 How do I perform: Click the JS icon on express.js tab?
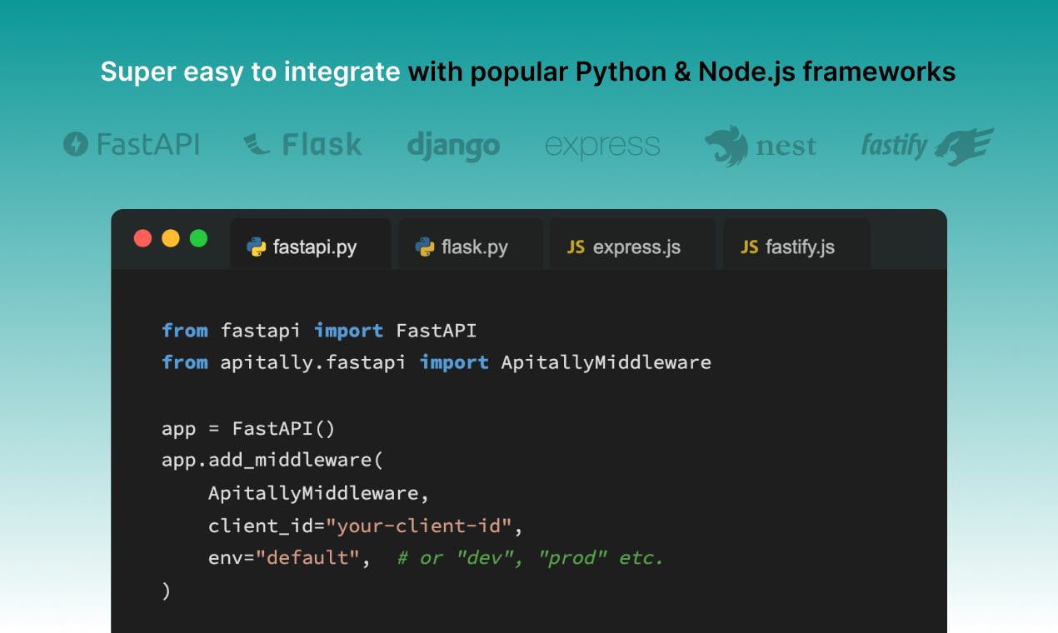(x=576, y=247)
